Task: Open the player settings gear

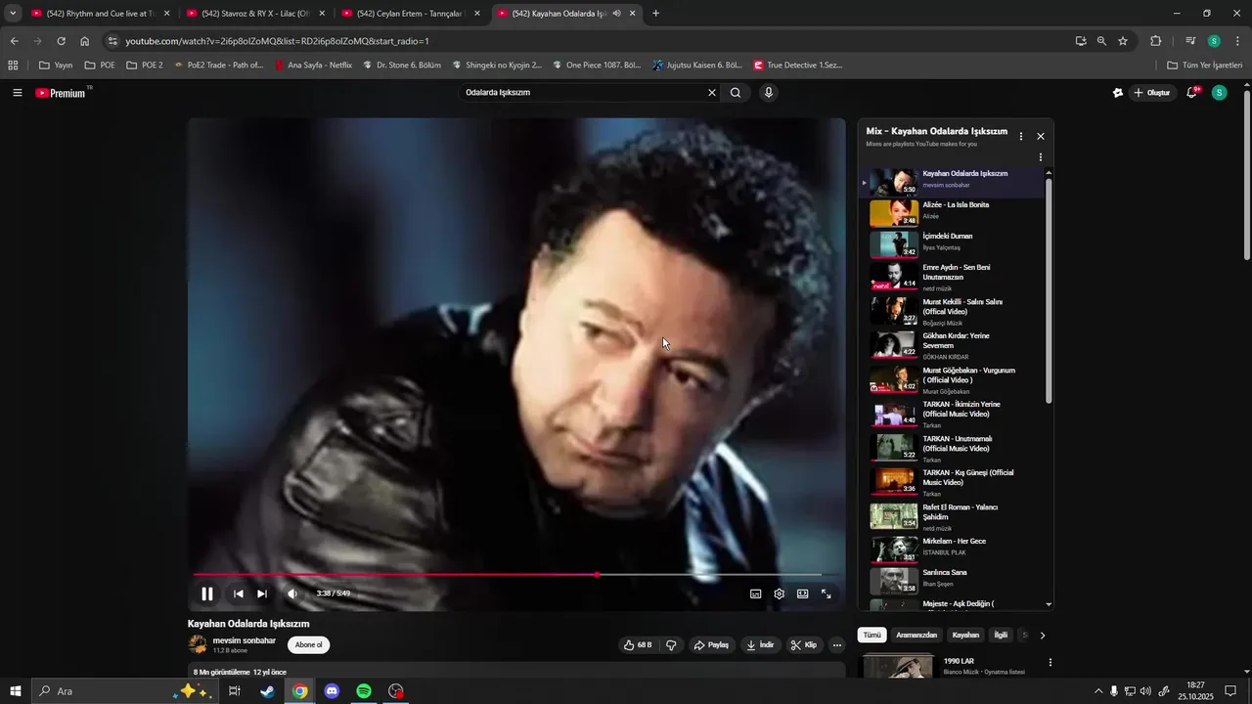Action: tap(780, 594)
